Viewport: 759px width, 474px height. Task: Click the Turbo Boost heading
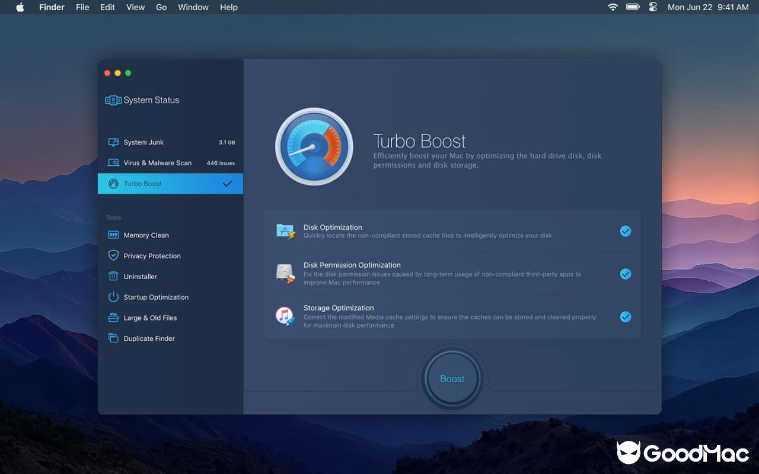[x=420, y=141]
